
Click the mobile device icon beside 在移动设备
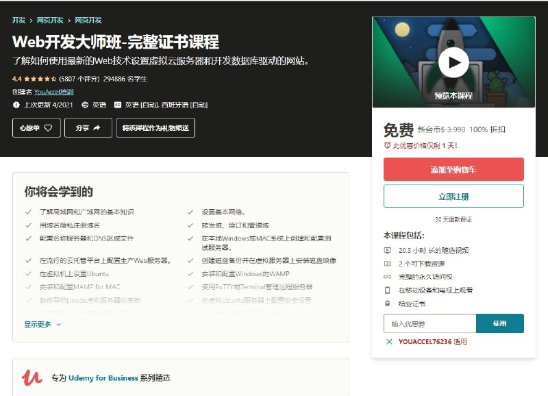coord(387,290)
